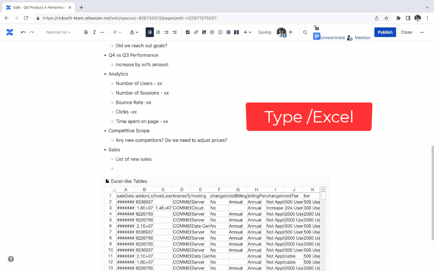Reload the browser page

pos(26,18)
